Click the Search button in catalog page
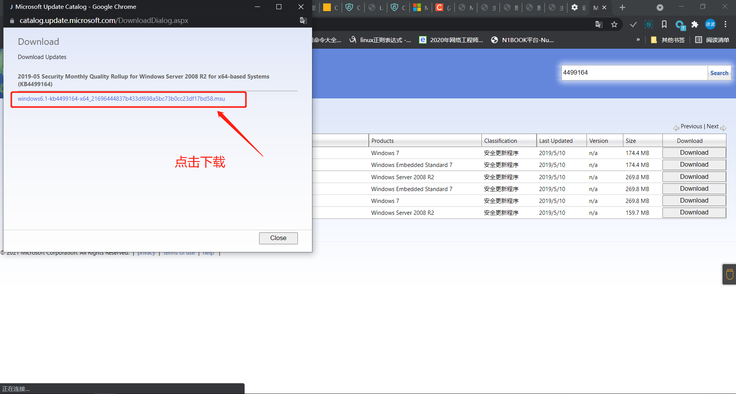Image resolution: width=736 pixels, height=394 pixels. (x=719, y=73)
